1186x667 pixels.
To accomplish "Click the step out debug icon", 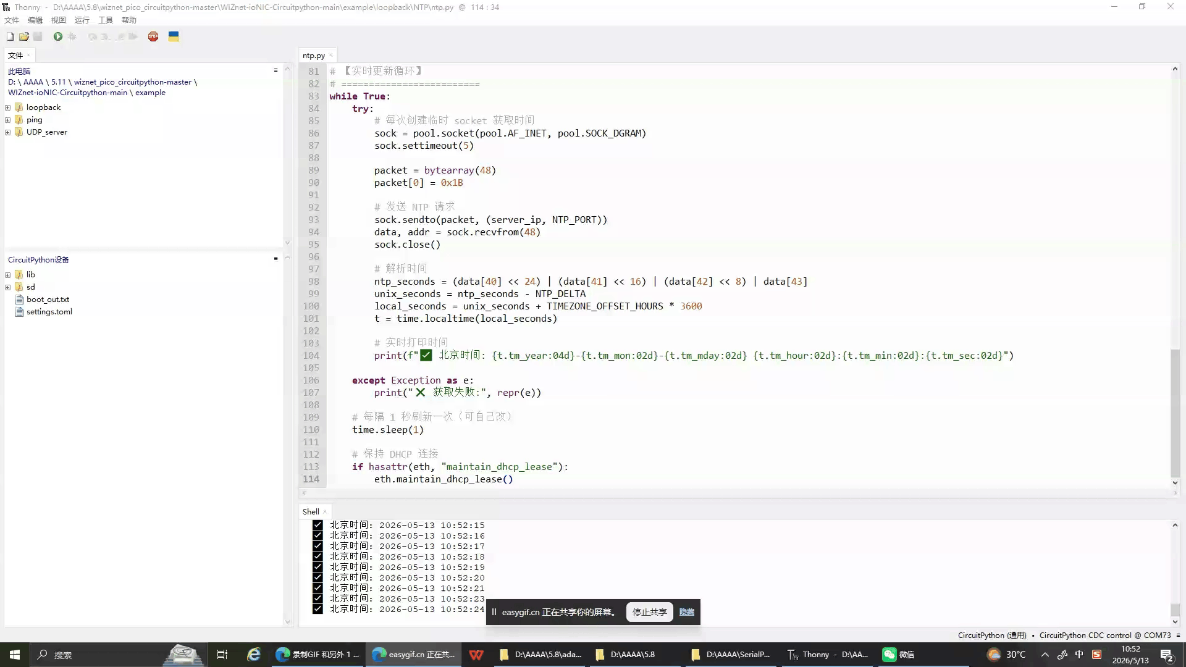I will point(120,36).
